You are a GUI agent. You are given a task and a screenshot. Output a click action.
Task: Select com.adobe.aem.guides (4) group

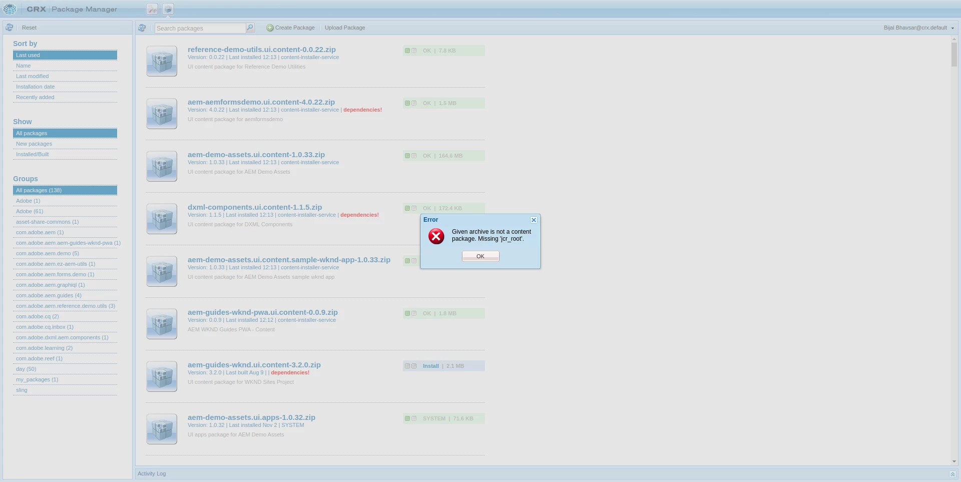(65, 295)
